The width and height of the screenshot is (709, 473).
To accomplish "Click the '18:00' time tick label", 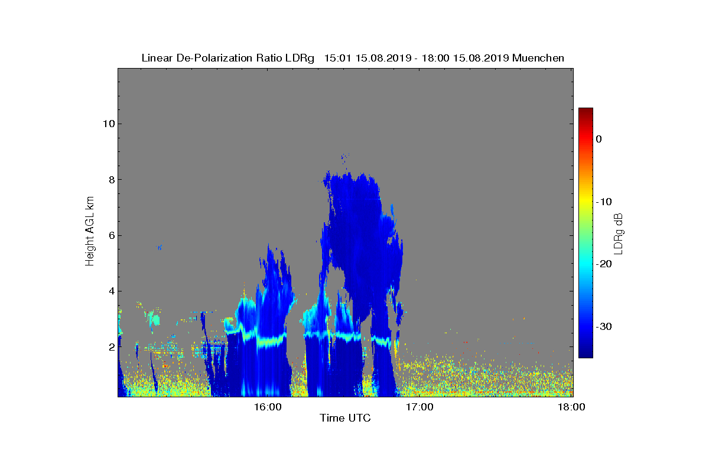I will click(573, 407).
